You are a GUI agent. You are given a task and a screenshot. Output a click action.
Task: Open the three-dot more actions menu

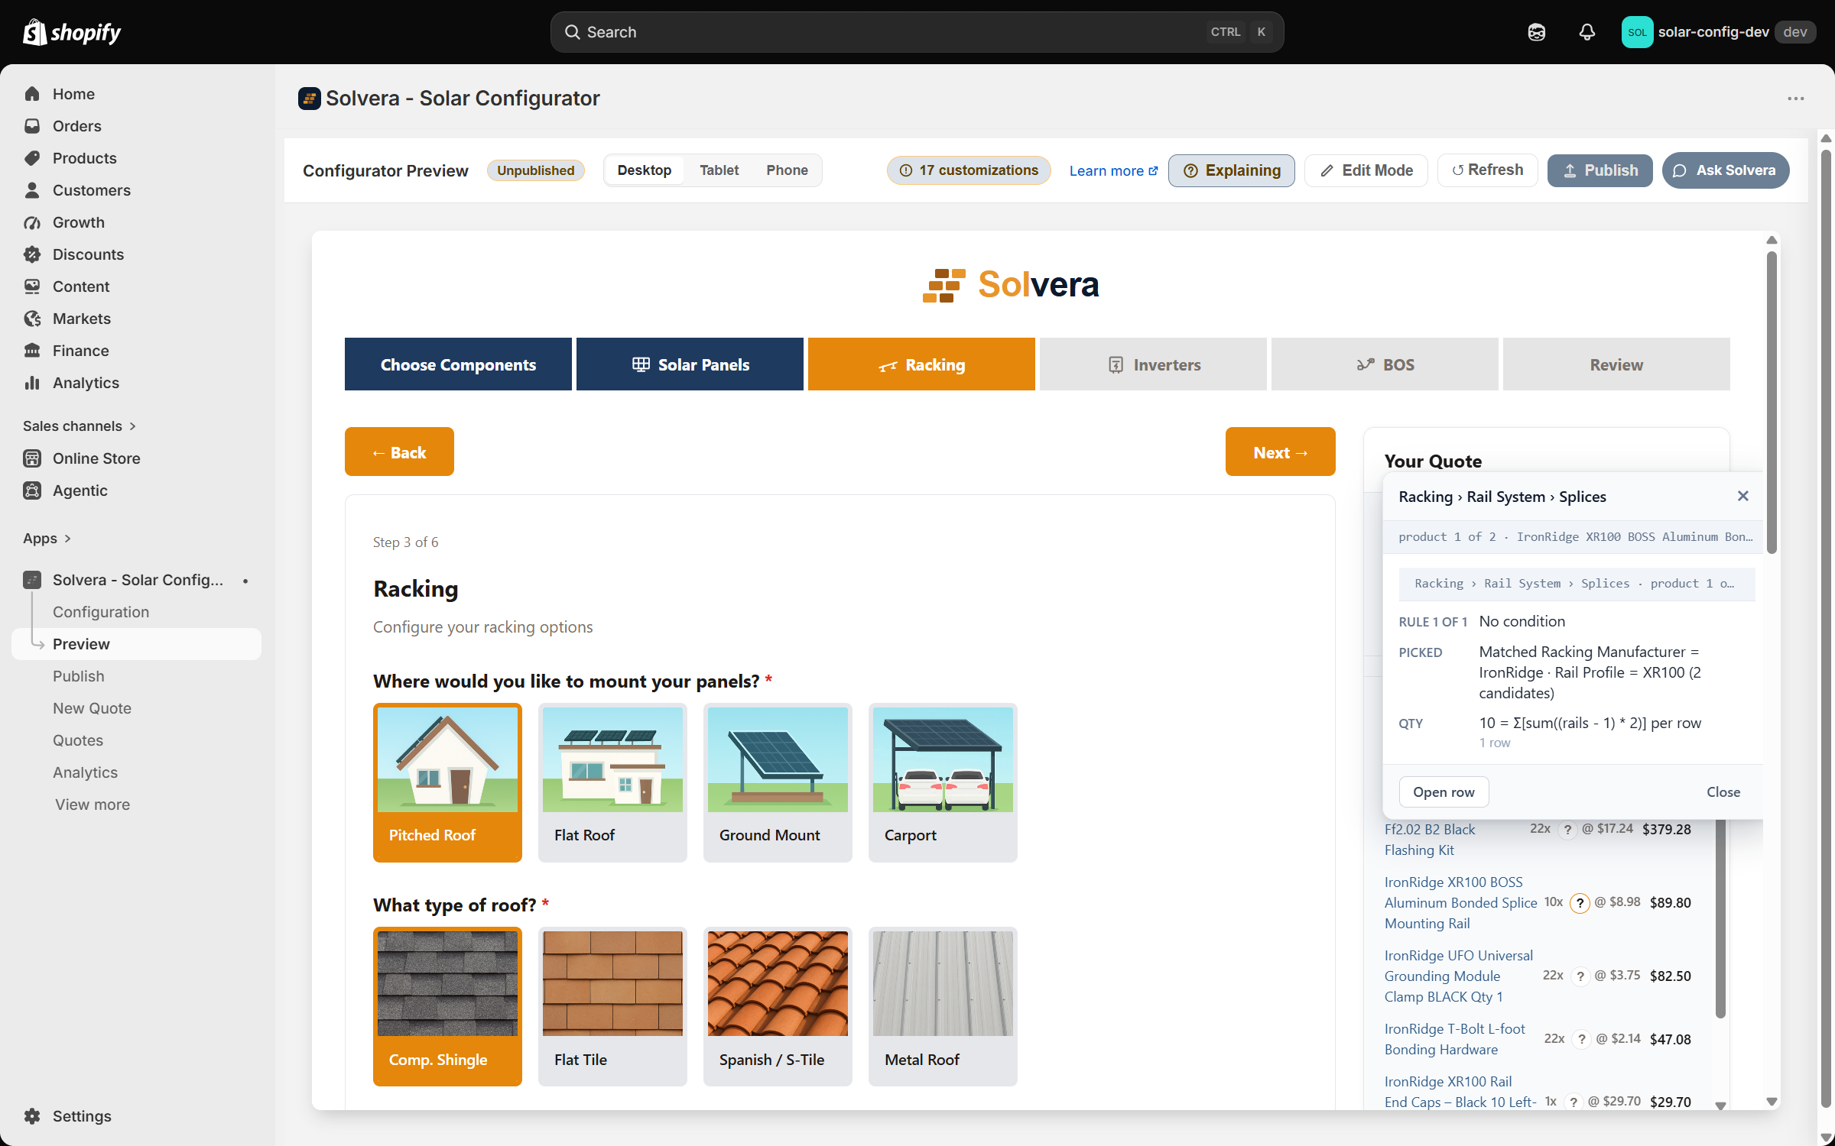[1795, 99]
